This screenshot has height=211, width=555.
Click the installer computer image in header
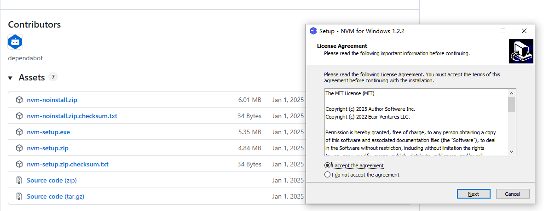pos(521,51)
